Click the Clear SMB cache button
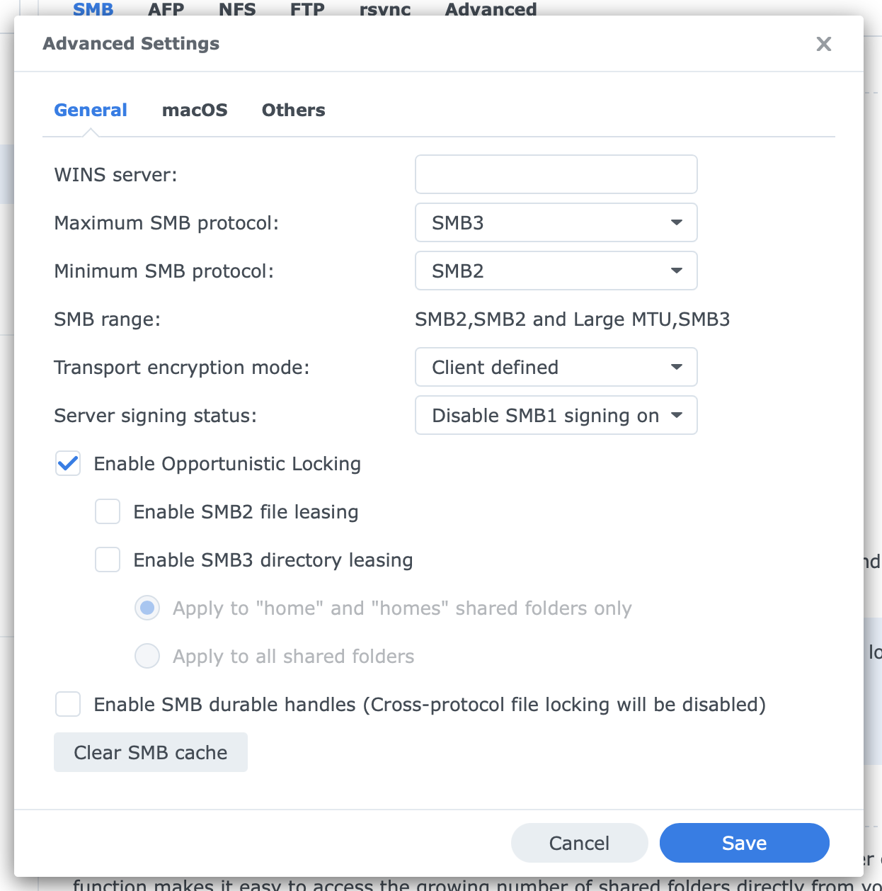The height and width of the screenshot is (891, 882). (x=151, y=752)
